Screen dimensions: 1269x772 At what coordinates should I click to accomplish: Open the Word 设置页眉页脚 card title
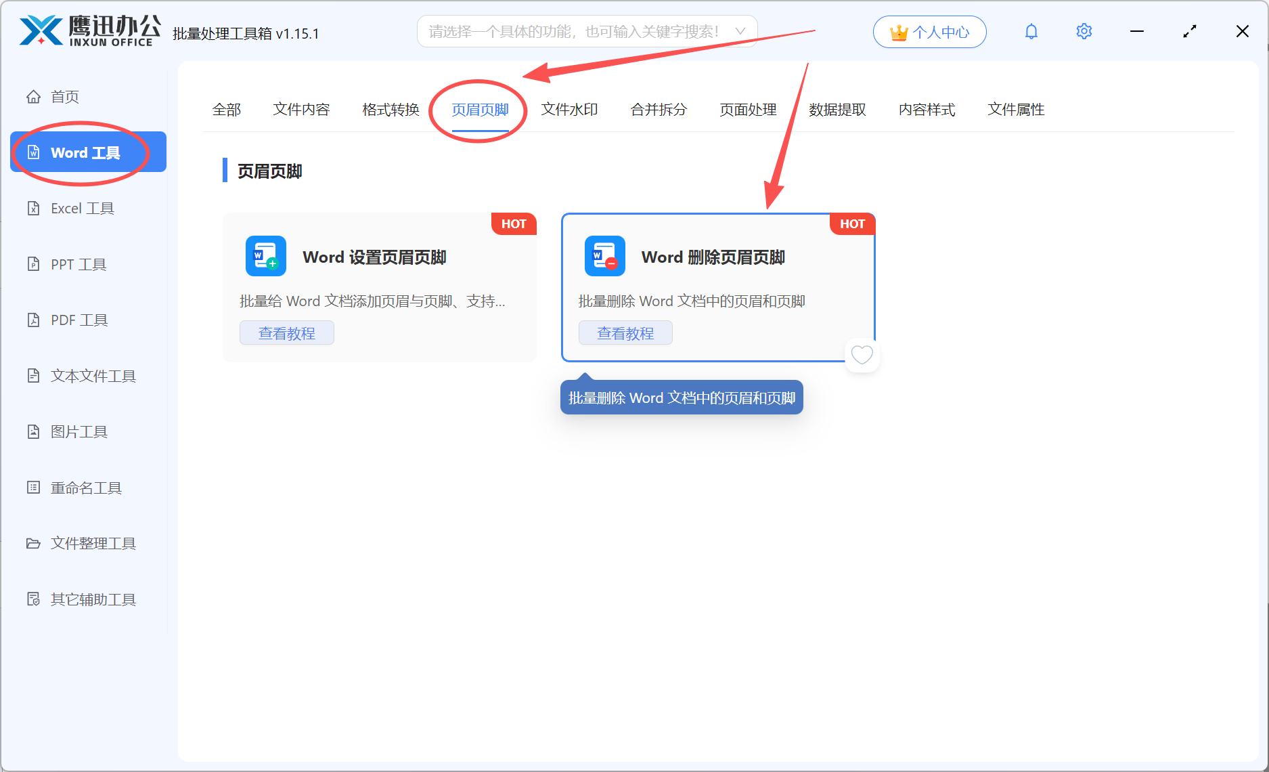[x=374, y=257]
